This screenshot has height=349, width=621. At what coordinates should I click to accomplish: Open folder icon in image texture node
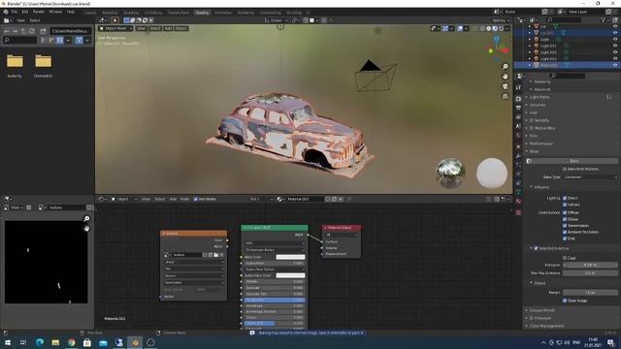click(x=215, y=255)
